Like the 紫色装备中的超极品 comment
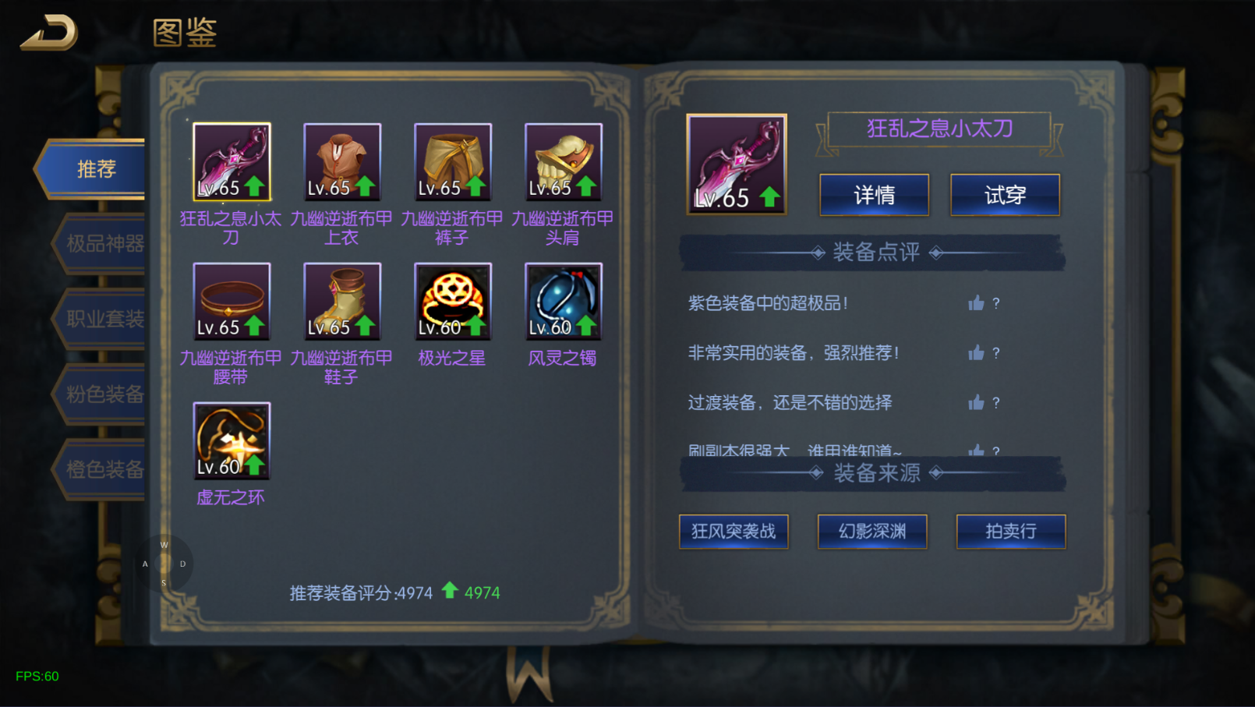The height and width of the screenshot is (707, 1255). click(976, 302)
